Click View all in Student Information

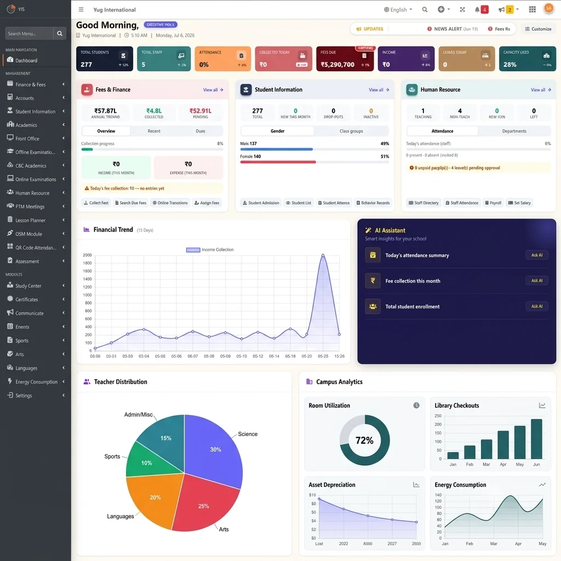379,90
